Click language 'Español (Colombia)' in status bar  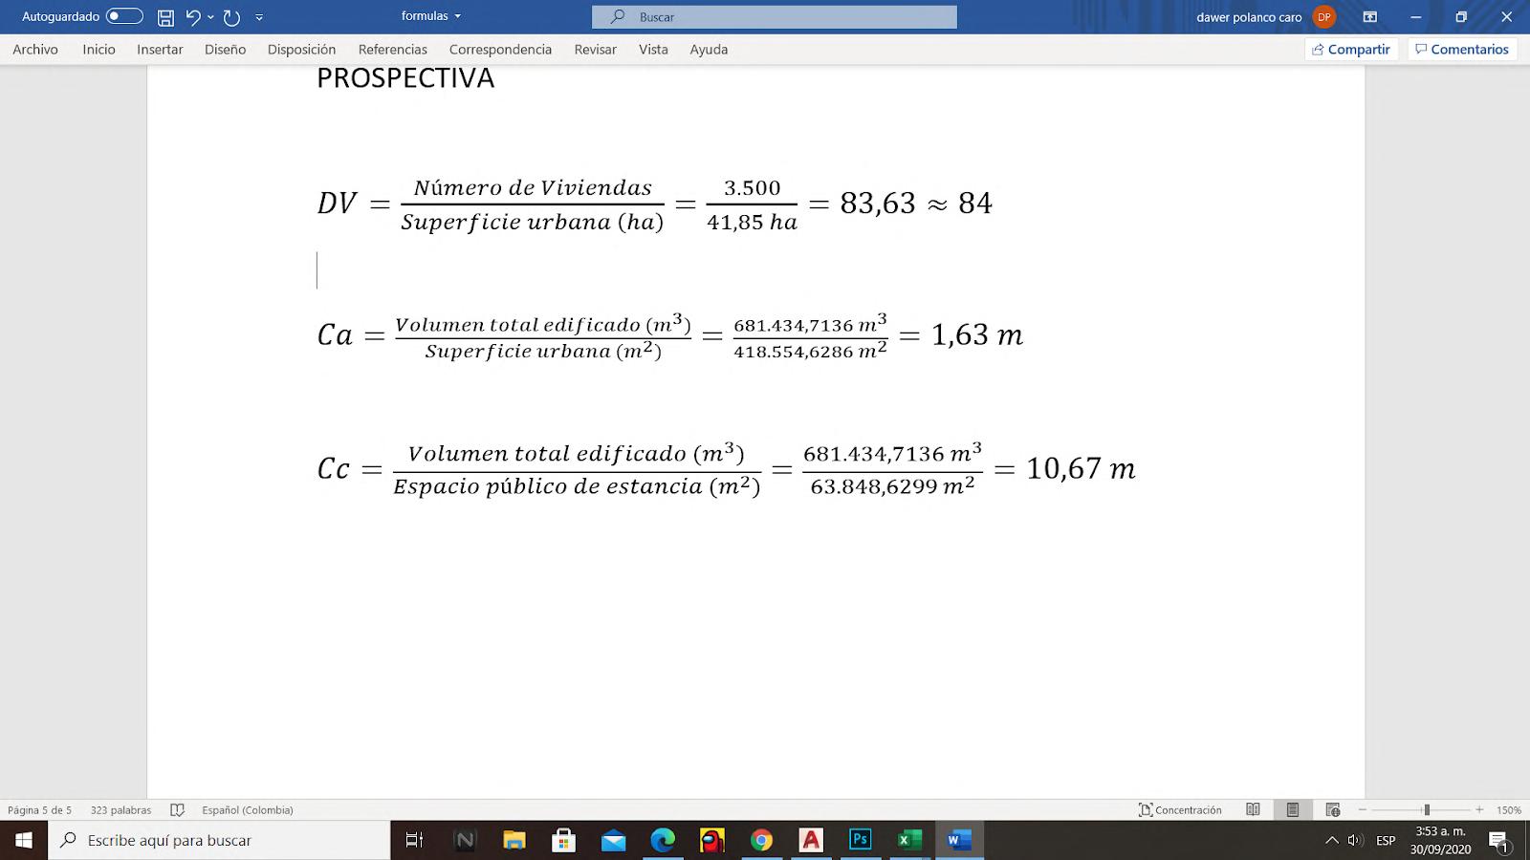click(248, 810)
